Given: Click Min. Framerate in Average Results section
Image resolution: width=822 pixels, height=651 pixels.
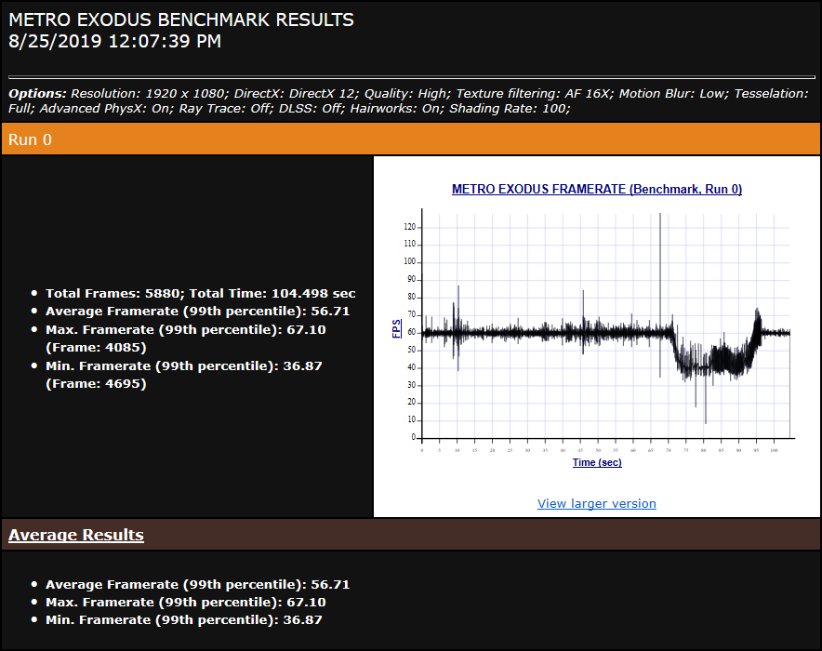Looking at the screenshot, I should coord(183,619).
